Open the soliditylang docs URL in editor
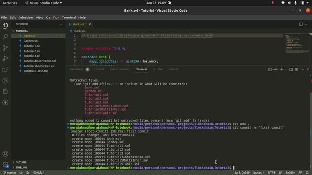This screenshot has height=175, width=312. [x=150, y=35]
